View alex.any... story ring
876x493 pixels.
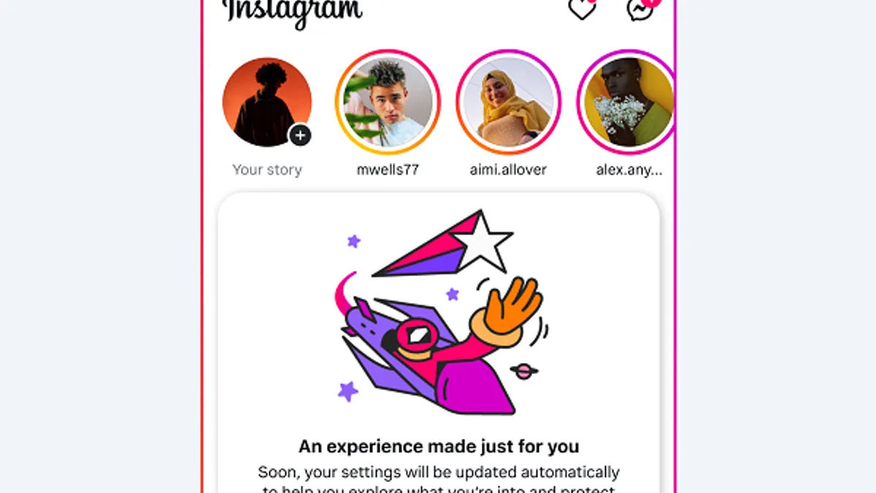[626, 102]
